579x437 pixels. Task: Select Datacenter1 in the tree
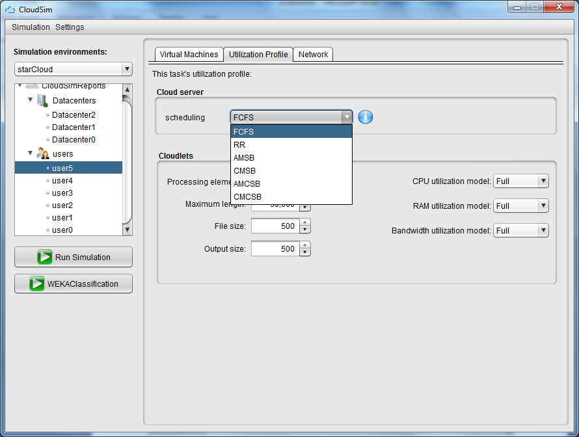tap(74, 127)
